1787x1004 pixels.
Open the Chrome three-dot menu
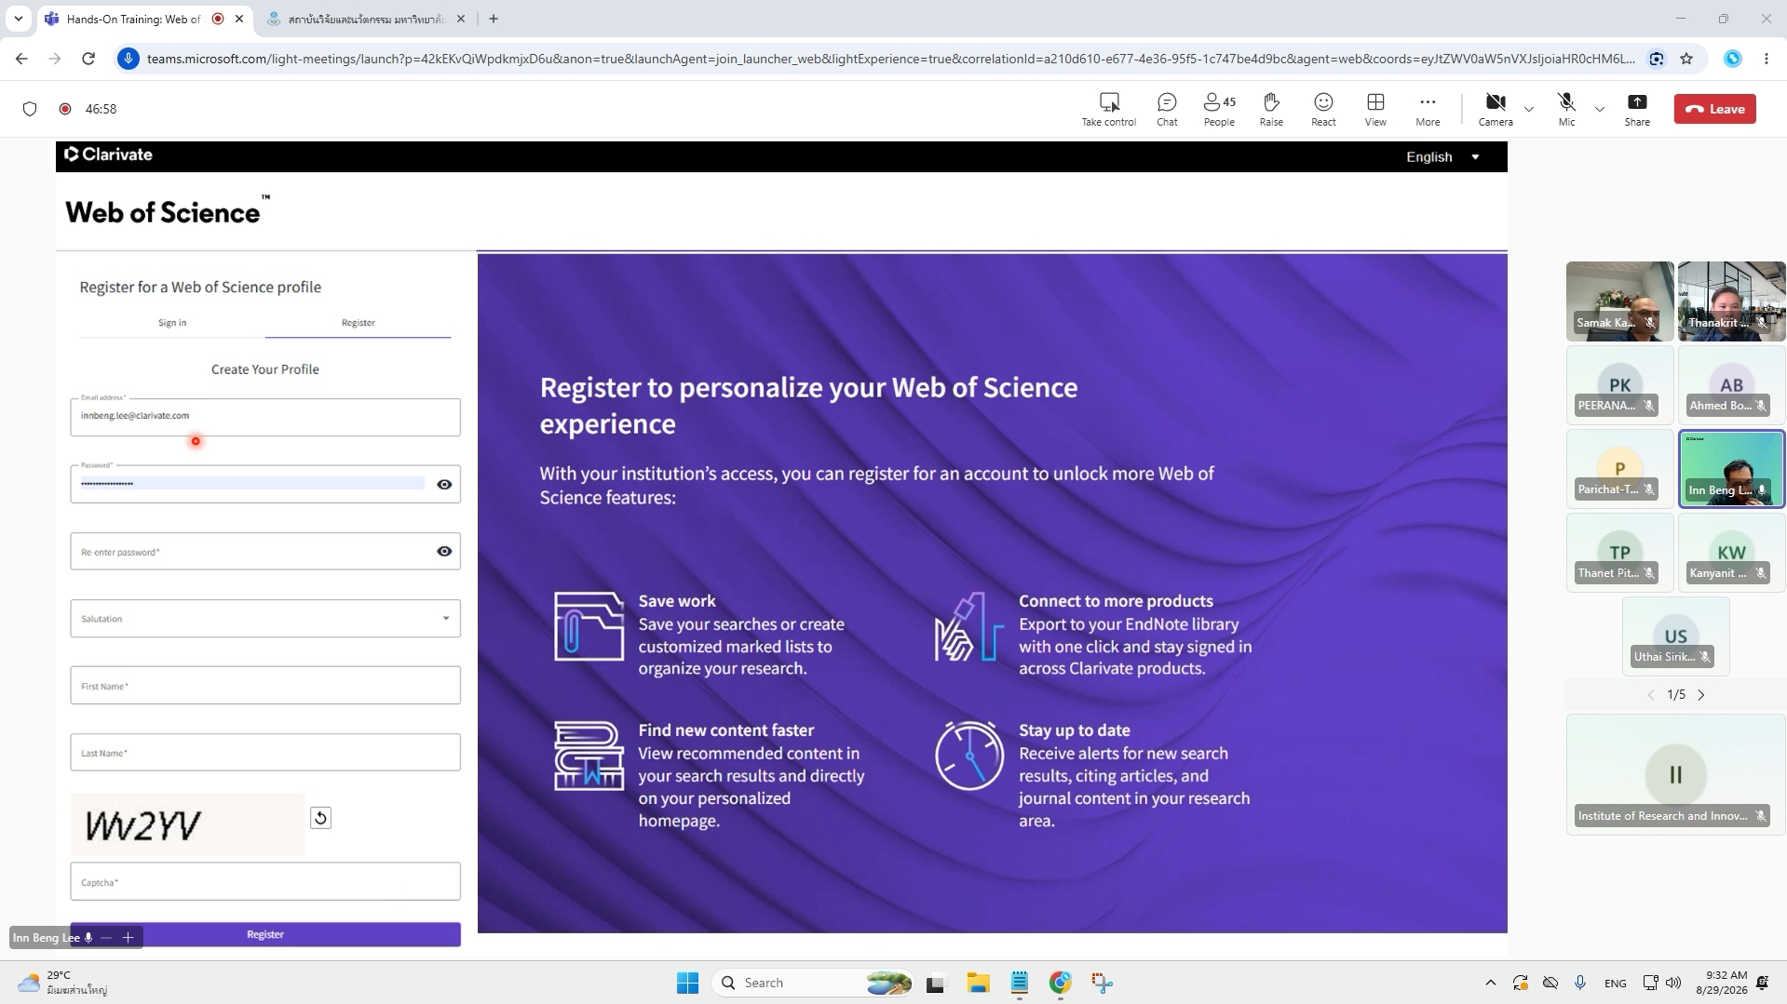point(1767,59)
